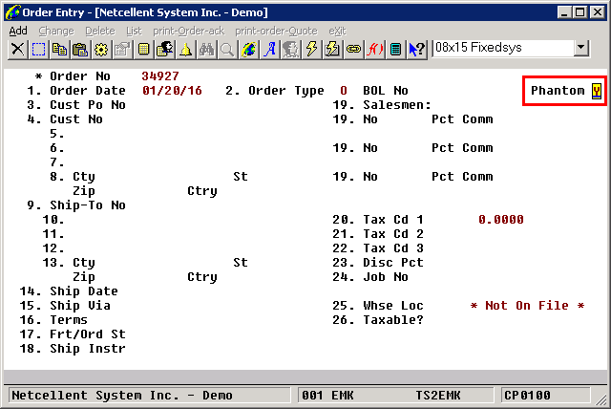This screenshot has width=611, height=409.
Task: Click the yellow bell icon
Action: (185, 50)
